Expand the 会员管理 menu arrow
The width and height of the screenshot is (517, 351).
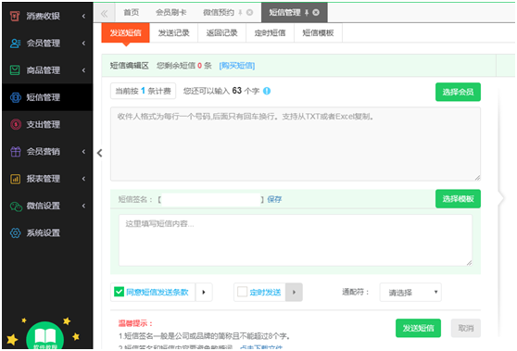click(83, 43)
